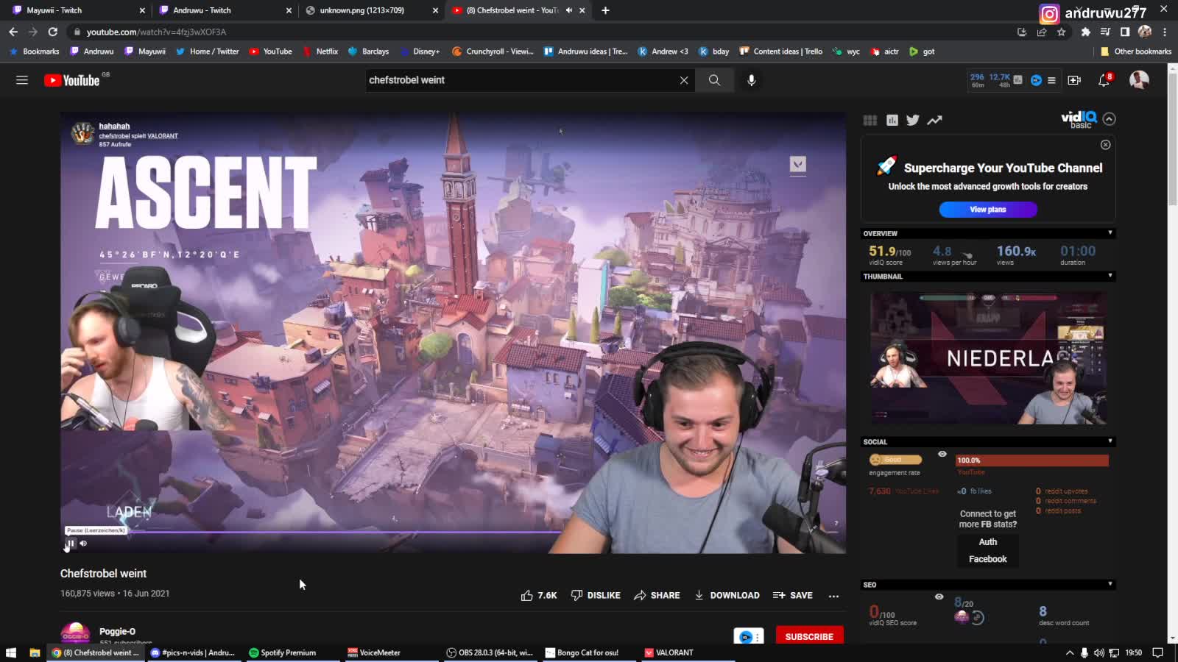
Task: Toggle SEO score visibility eye
Action: [x=939, y=597]
